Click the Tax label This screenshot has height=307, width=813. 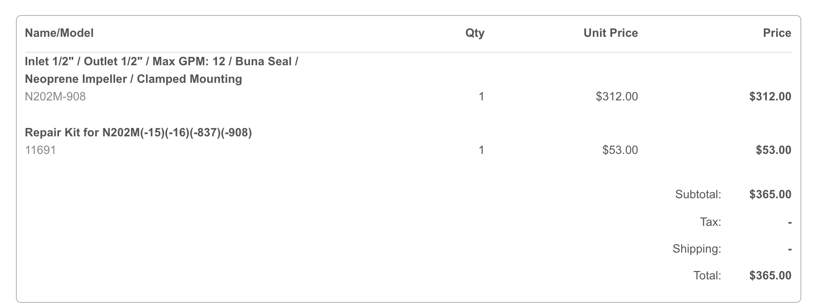(710, 222)
